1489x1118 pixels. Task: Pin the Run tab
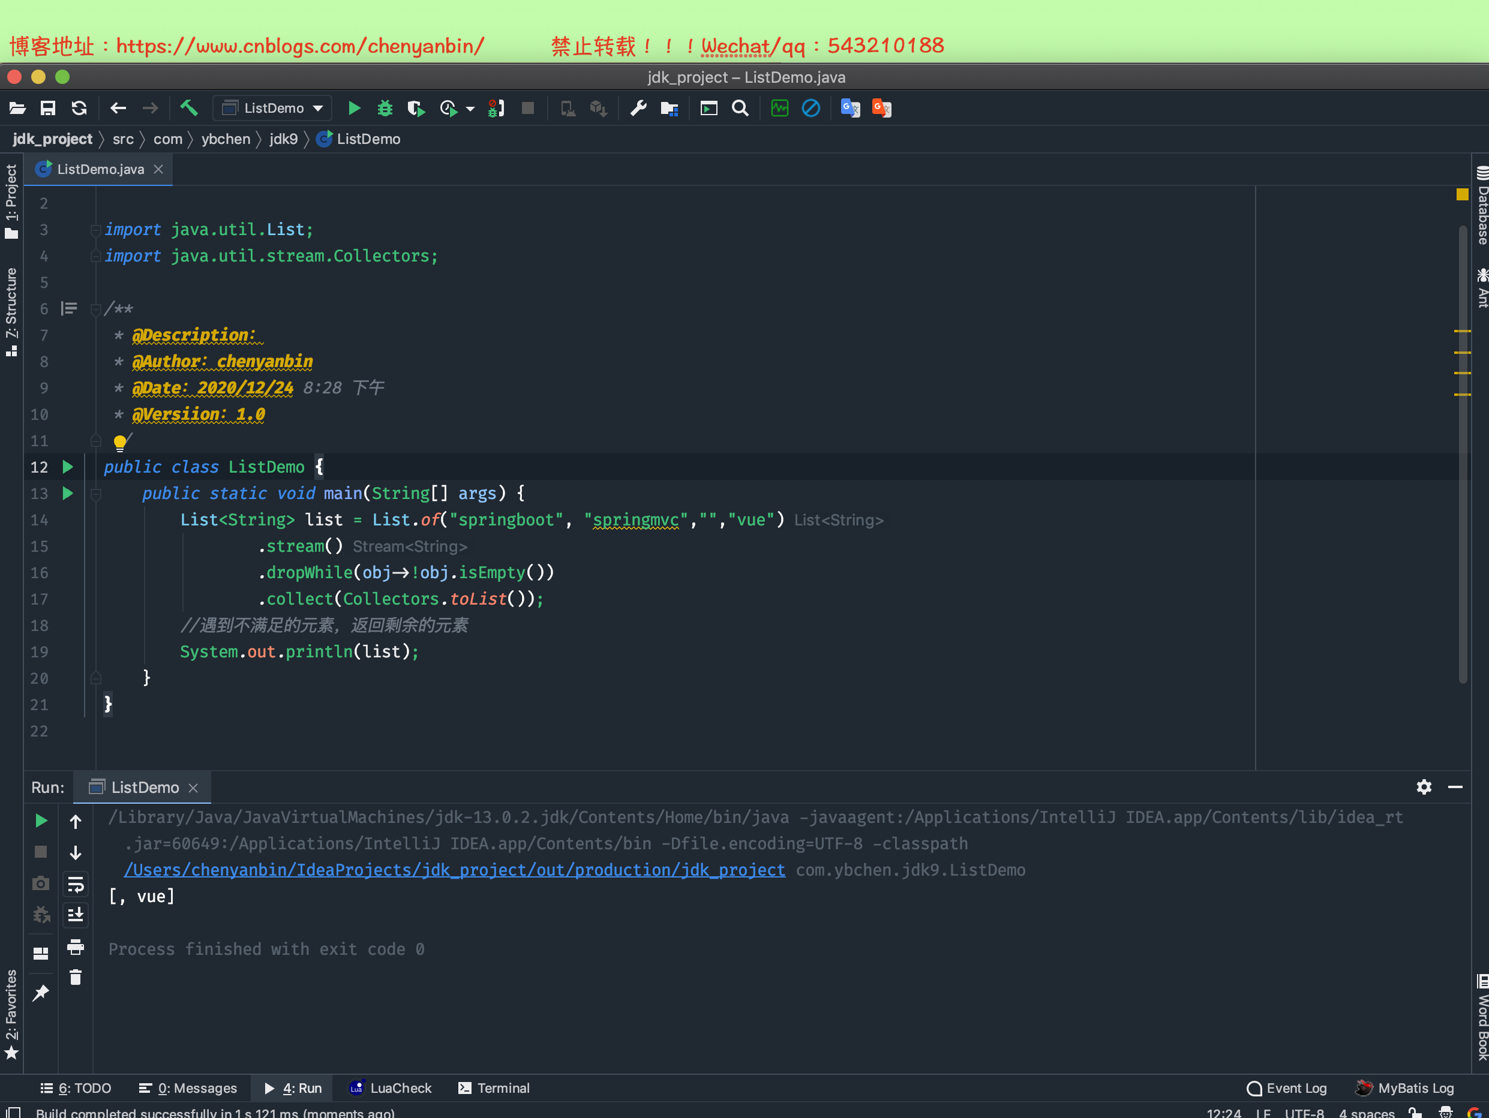coord(40,993)
